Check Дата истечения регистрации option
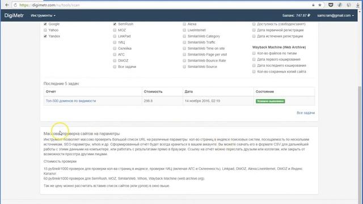The image size is (363, 204). (x=254, y=36)
